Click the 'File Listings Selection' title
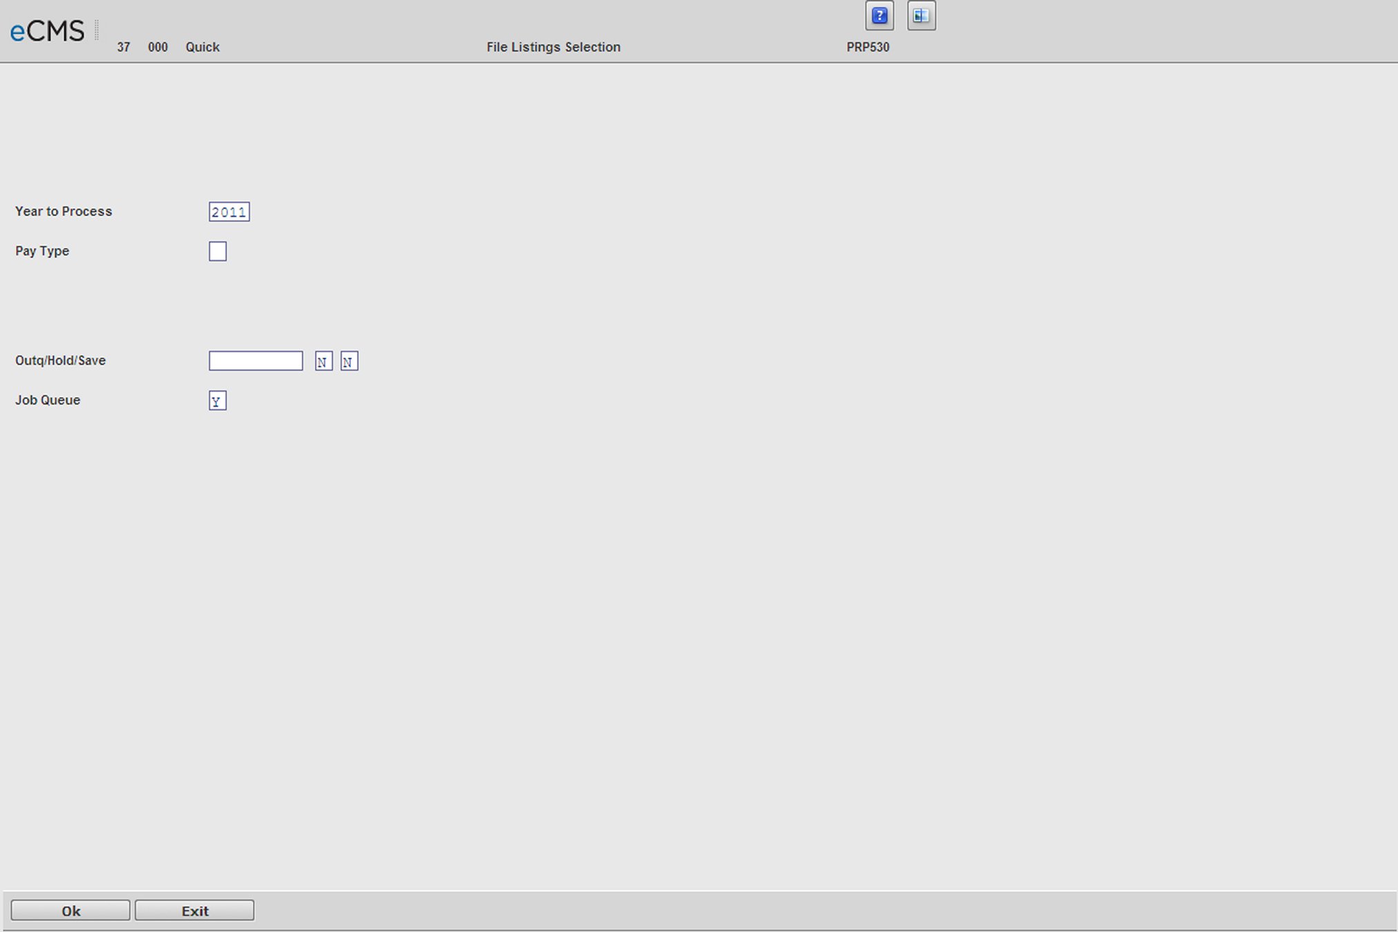The height and width of the screenshot is (932, 1398). click(x=553, y=47)
